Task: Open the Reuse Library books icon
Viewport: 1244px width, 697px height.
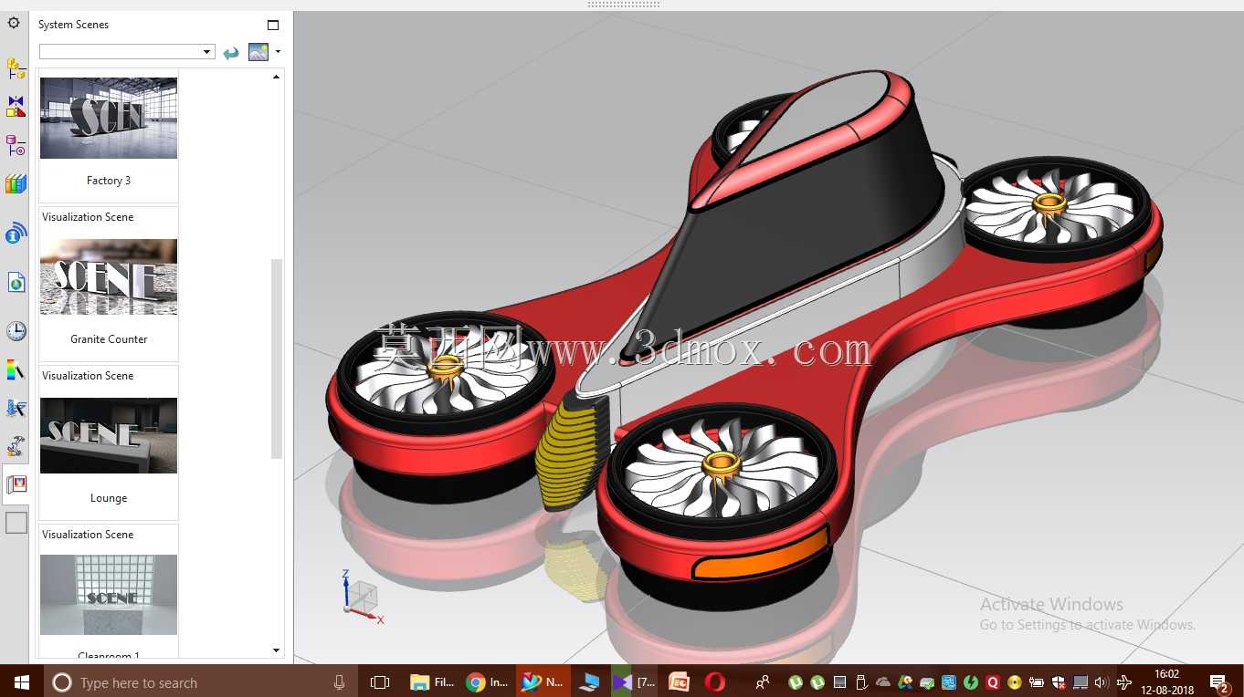Action: (16, 183)
